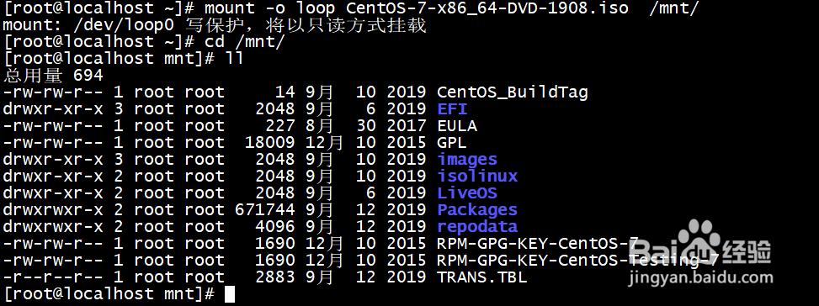Click the blue LiveOS directory name
Image resolution: width=819 pixels, height=306 pixels.
click(x=467, y=193)
